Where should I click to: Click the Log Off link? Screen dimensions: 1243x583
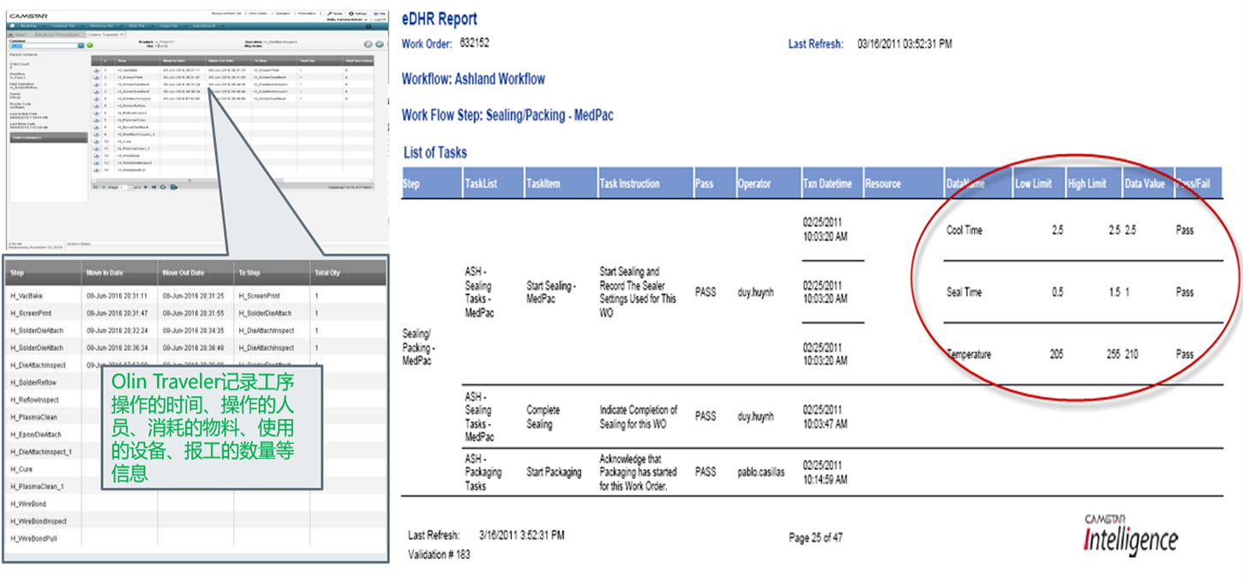click(x=380, y=20)
